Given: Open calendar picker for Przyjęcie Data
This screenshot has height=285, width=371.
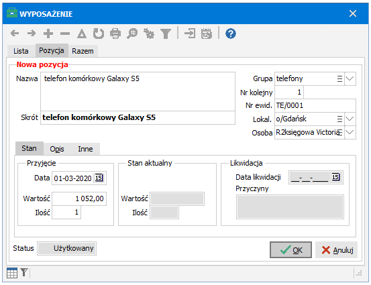Looking at the screenshot, I should pyautogui.click(x=99, y=178).
